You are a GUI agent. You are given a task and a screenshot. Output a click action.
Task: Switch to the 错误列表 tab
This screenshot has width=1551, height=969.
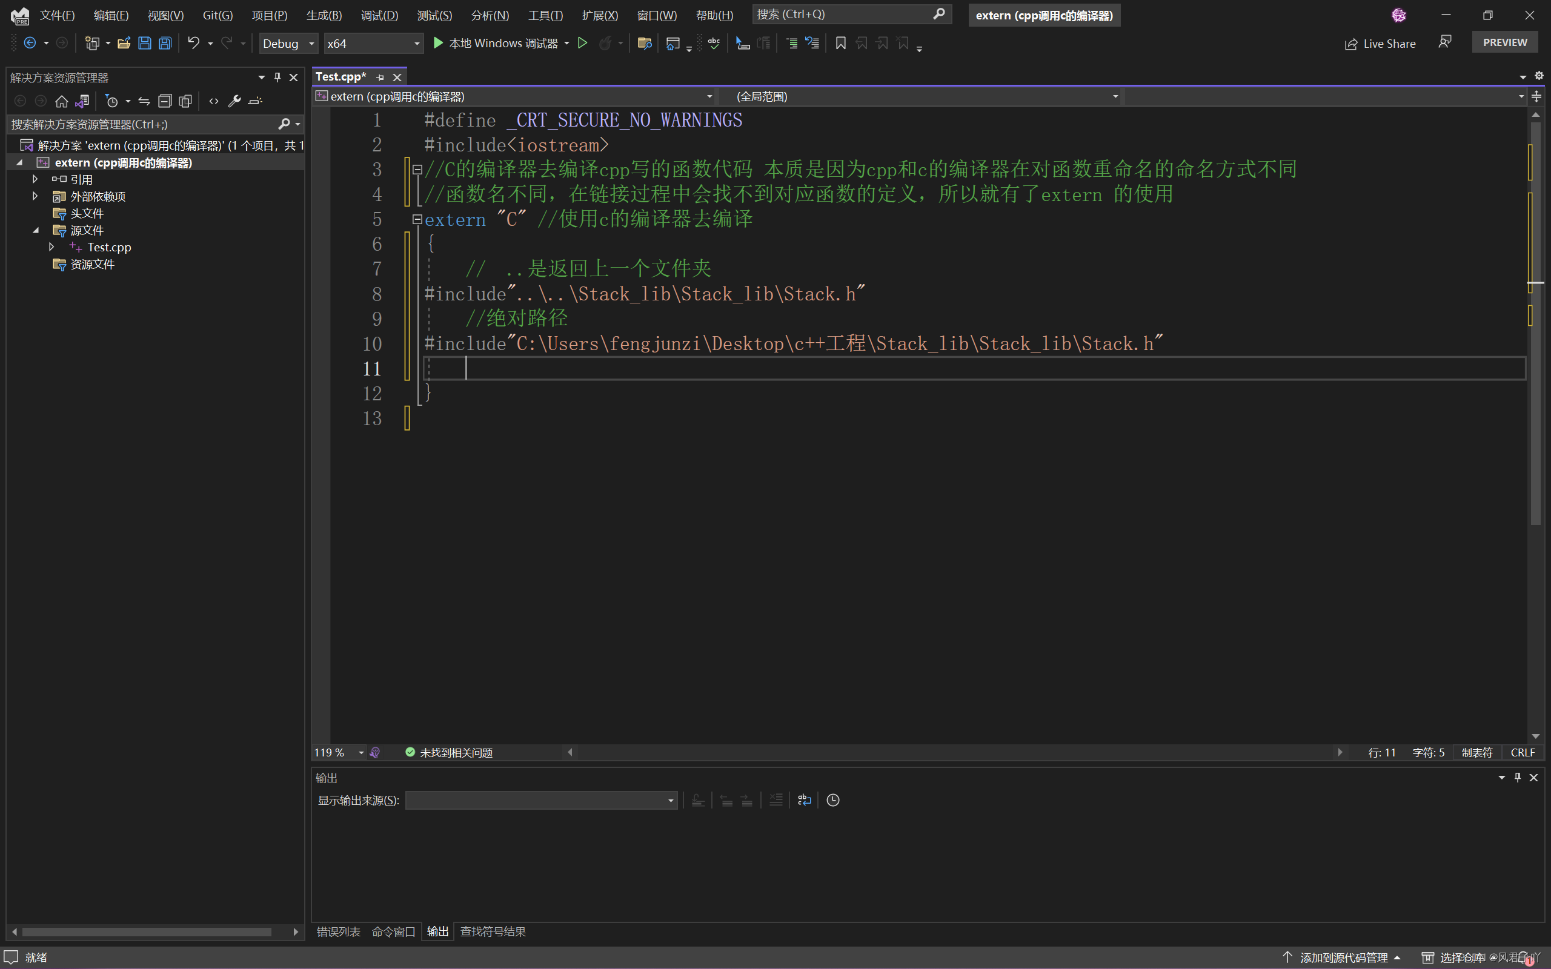tap(339, 931)
